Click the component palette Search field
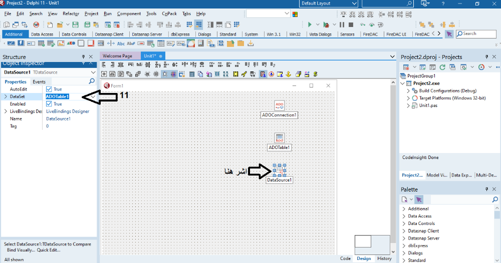 tap(476, 34)
